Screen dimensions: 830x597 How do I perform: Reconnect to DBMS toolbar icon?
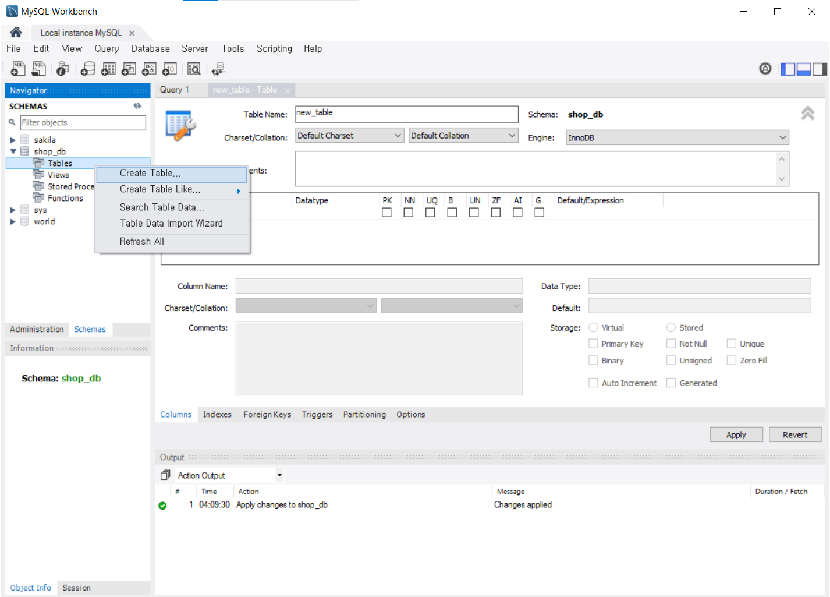[x=218, y=69]
